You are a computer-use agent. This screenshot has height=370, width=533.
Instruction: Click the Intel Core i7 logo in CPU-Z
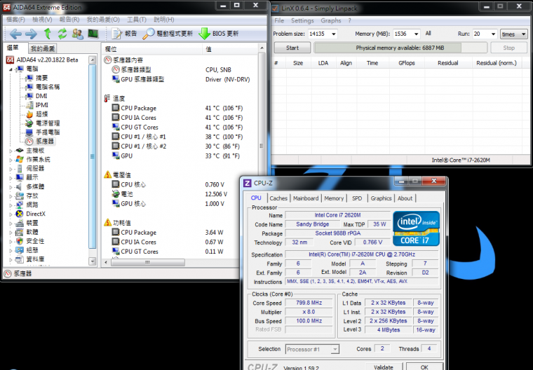coord(416,228)
